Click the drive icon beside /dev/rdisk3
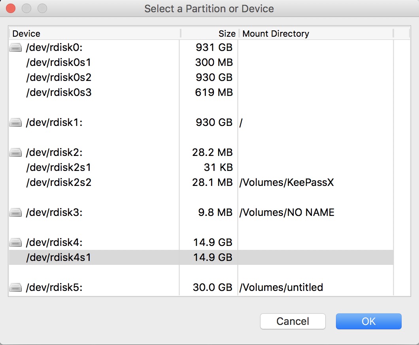Viewport: 419px width, 345px height. (x=15, y=213)
